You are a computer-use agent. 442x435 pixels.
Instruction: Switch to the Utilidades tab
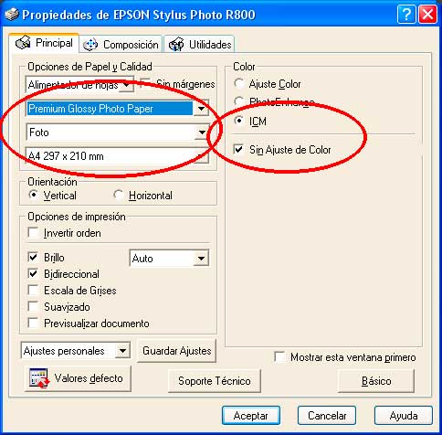(x=199, y=45)
